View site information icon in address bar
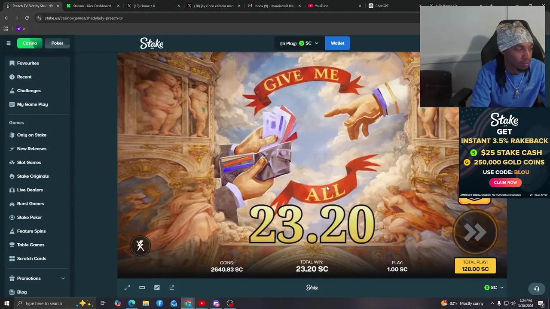 tap(39, 18)
